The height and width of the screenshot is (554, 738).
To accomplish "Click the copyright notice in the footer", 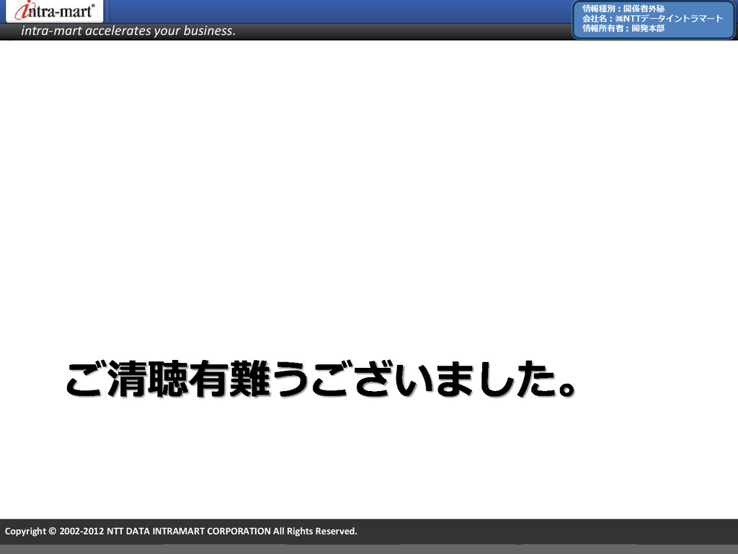I will (x=181, y=531).
